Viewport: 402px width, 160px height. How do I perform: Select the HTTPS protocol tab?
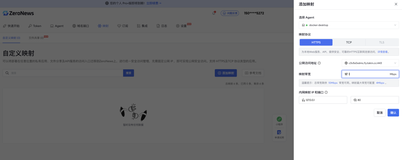point(316,42)
